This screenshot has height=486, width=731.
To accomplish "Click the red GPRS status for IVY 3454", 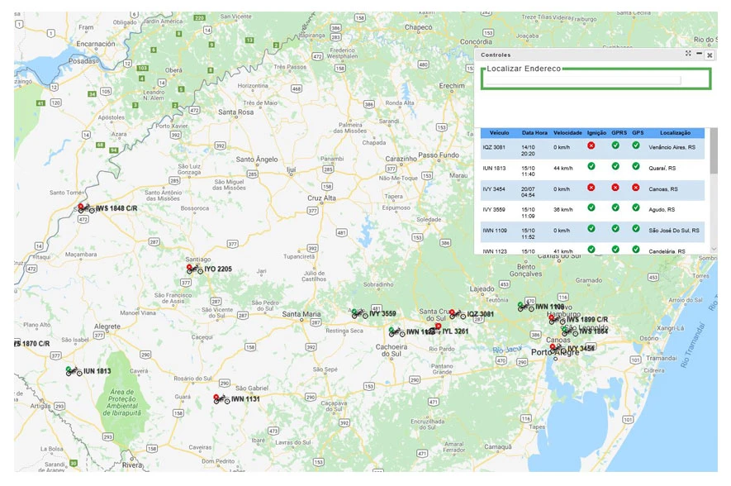I will (615, 188).
